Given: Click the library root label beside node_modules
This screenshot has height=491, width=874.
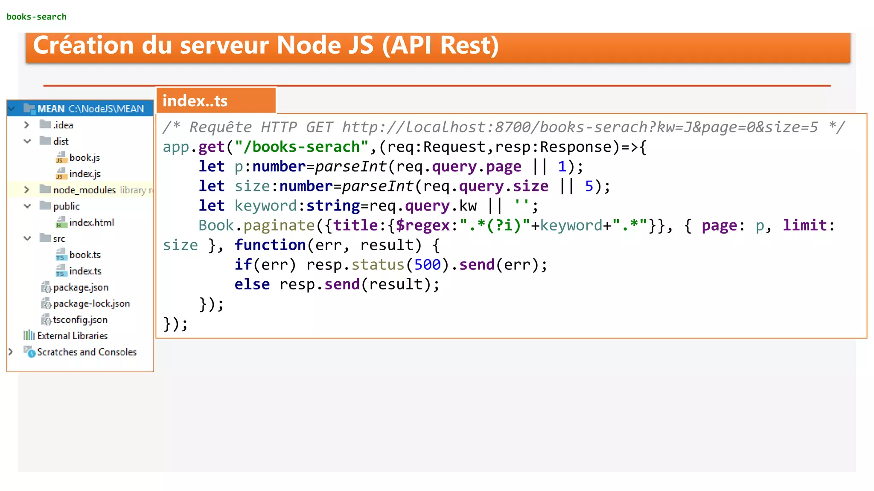Looking at the screenshot, I should click(136, 190).
